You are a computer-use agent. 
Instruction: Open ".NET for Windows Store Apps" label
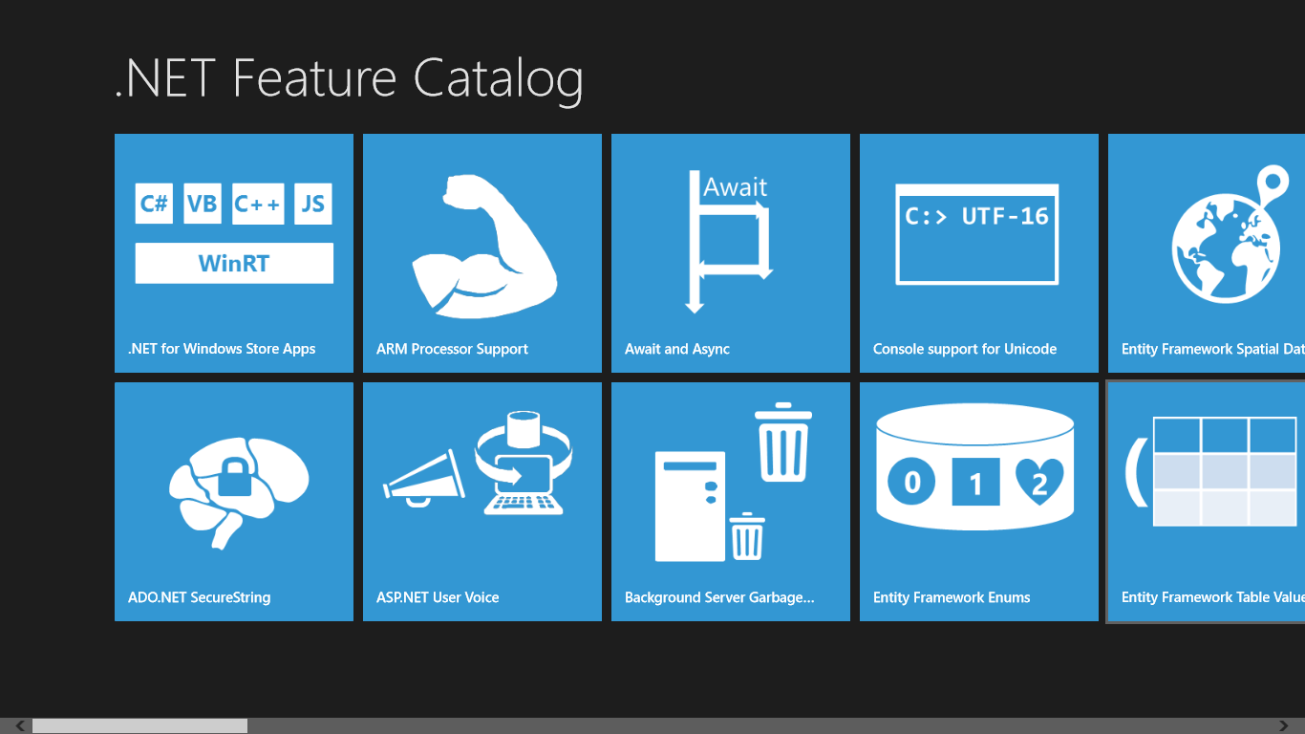[222, 349]
